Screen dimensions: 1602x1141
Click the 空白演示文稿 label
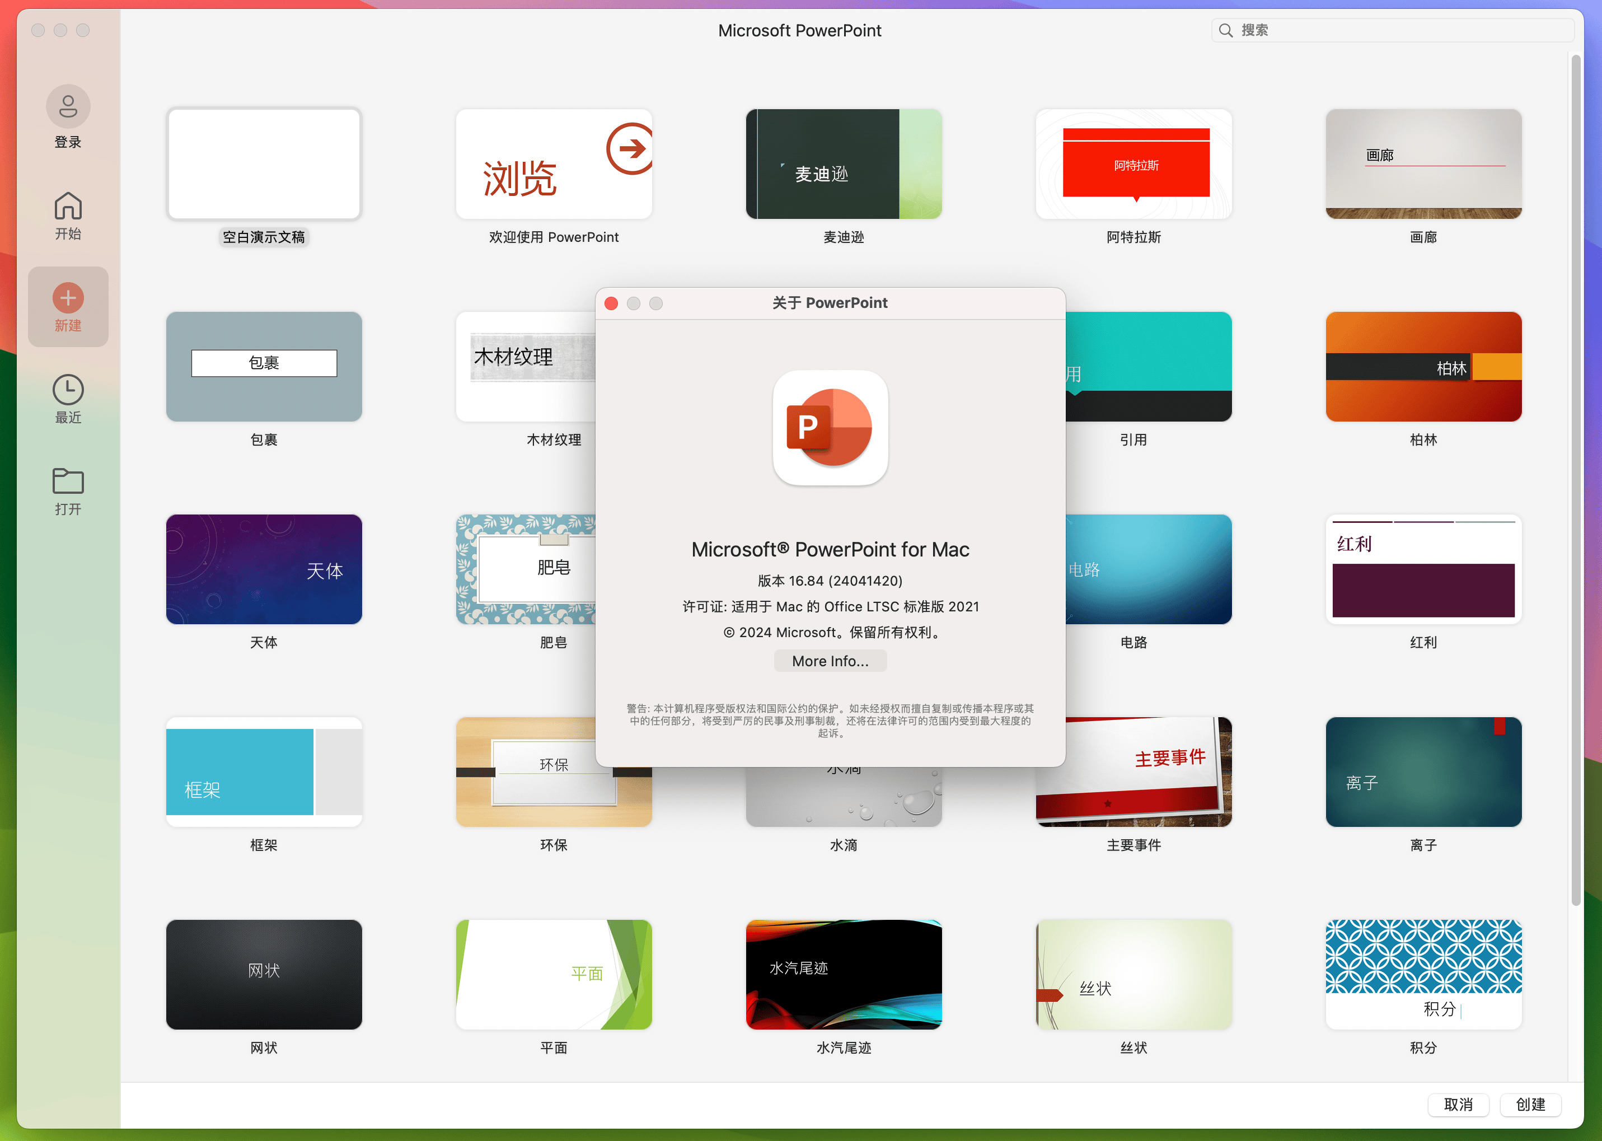[264, 237]
